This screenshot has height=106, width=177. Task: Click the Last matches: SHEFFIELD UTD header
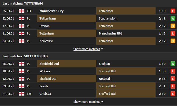point(25,56)
